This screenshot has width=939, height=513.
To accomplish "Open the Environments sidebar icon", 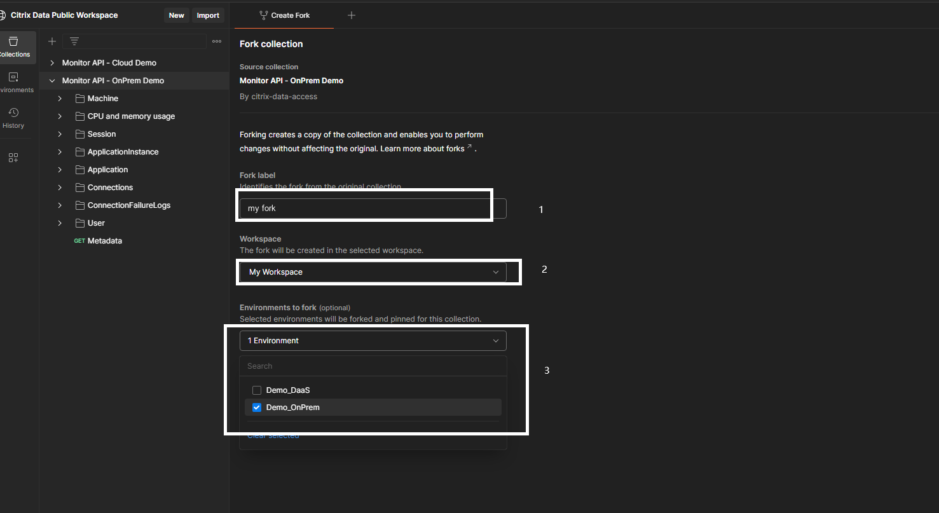I will (14, 83).
